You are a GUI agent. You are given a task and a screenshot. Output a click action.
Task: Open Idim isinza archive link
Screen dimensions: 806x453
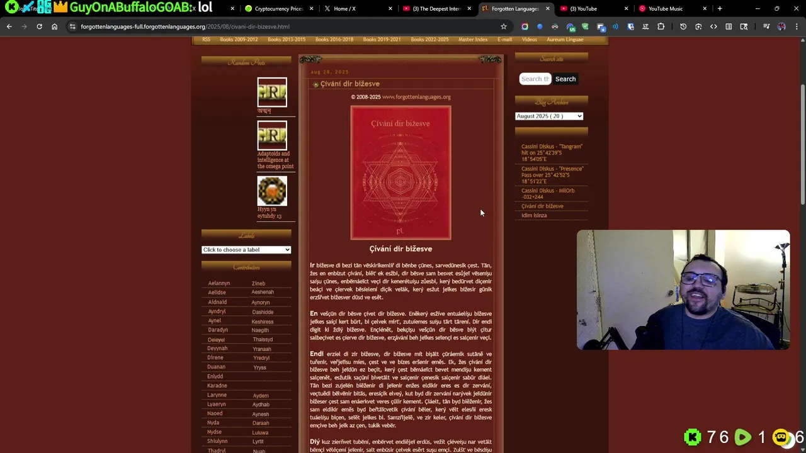pos(534,215)
